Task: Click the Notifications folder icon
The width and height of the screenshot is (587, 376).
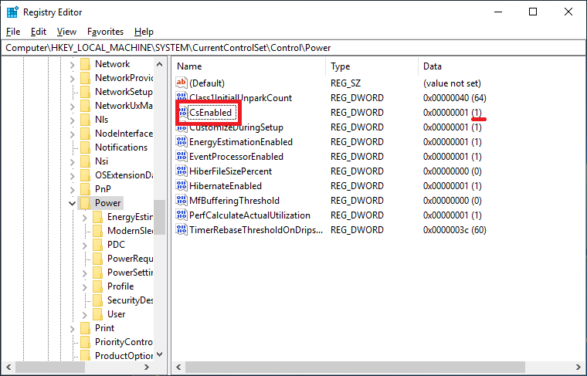Action: [x=86, y=147]
